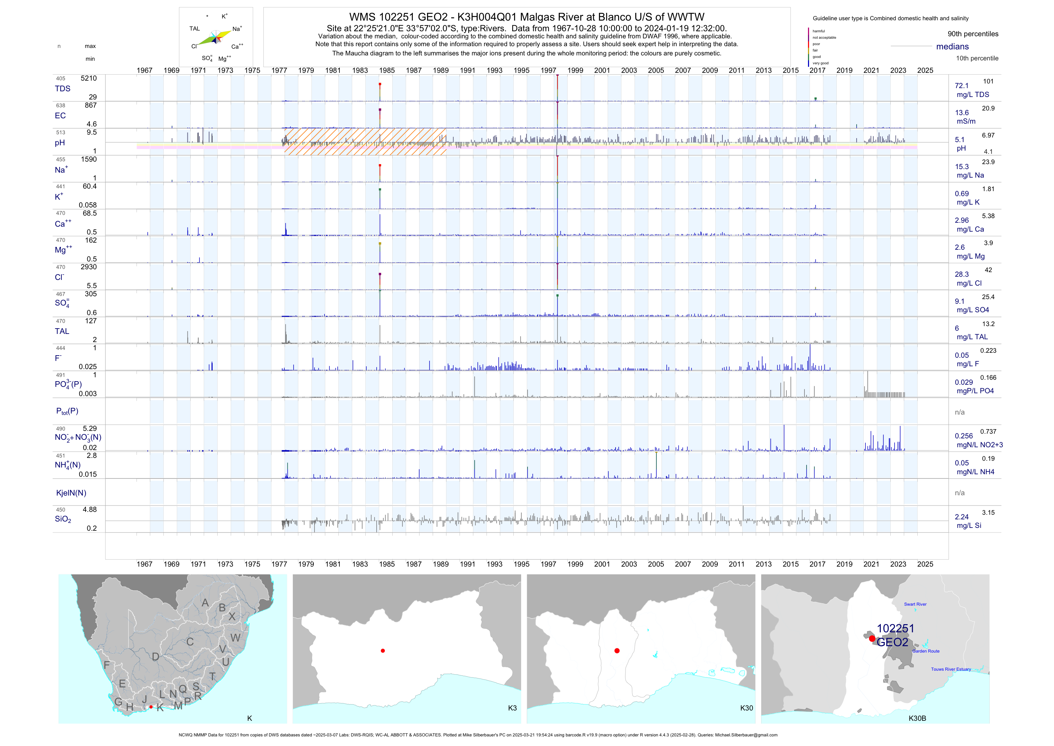Click red site dot on K30 map
Image resolution: width=1054 pixels, height=746 pixels.
coord(617,650)
